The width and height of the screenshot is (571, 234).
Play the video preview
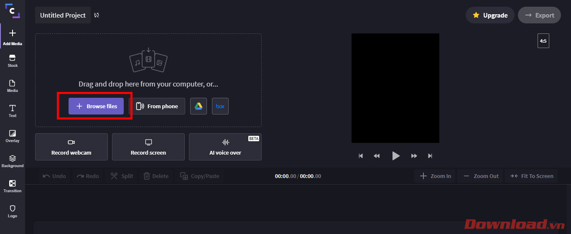click(x=395, y=156)
